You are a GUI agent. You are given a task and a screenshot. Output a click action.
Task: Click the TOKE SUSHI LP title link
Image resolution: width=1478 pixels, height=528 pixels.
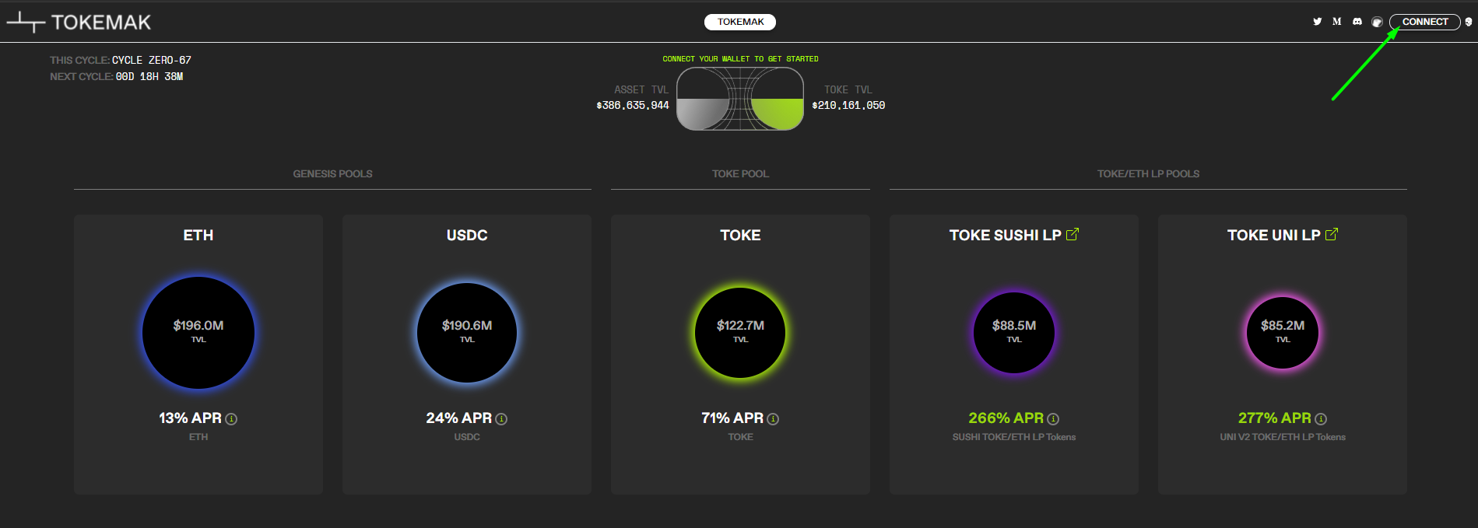(x=1005, y=235)
